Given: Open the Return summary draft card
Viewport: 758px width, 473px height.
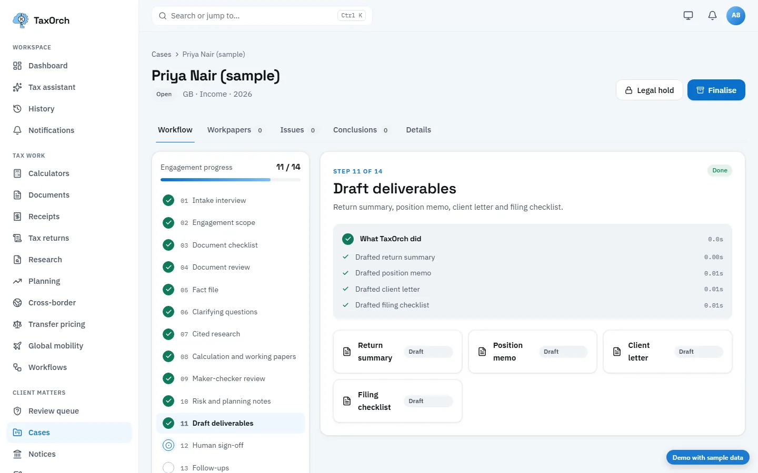Looking at the screenshot, I should (398, 352).
